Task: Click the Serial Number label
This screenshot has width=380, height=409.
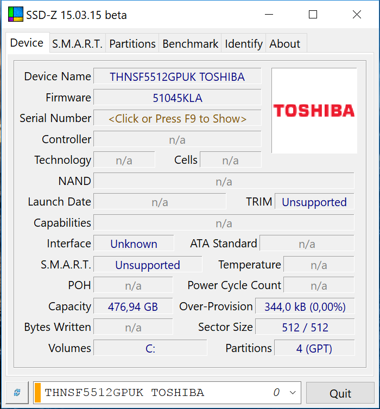Action: 55,118
